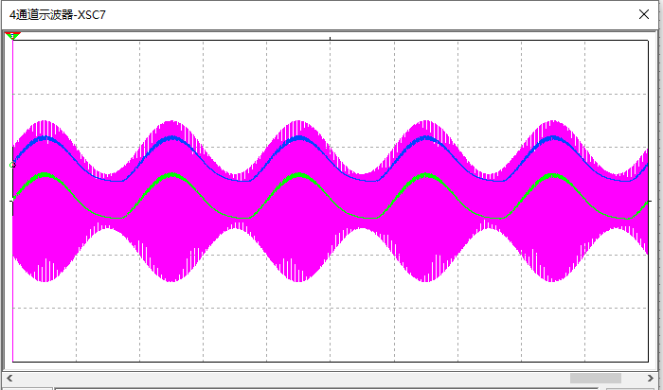Click the horizontal scrollbar left arrow

9,378
